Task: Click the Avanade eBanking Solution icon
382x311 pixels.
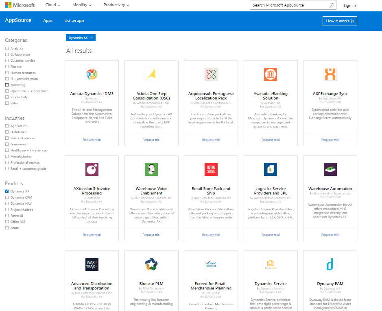Action: tap(271, 75)
